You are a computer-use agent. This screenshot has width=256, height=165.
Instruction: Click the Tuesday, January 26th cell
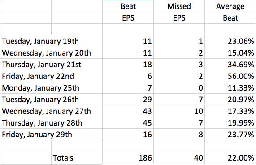(x=51, y=100)
